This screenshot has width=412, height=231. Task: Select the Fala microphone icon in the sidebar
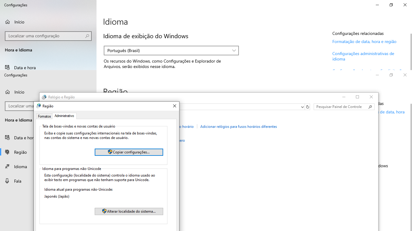pyautogui.click(x=8, y=181)
